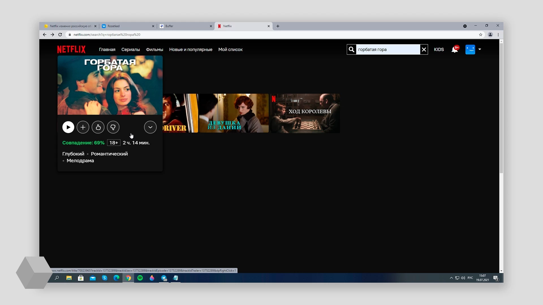Focus the search field with горбатая гора
This screenshot has height=305, width=543.
coord(388,49)
